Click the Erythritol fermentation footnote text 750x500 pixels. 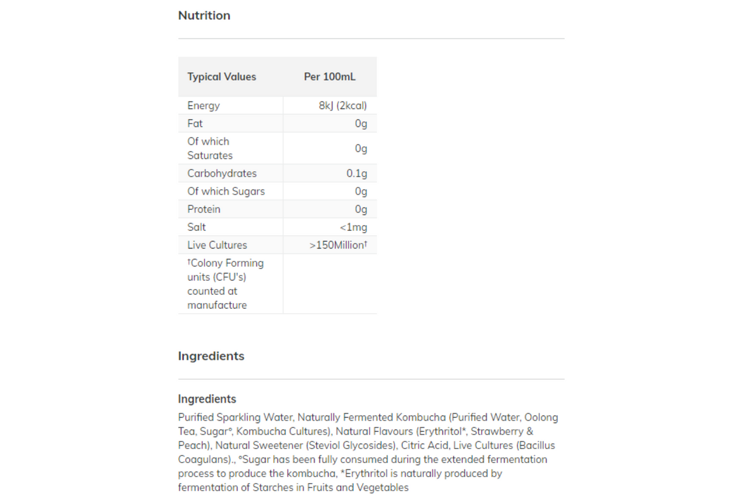tap(340, 480)
